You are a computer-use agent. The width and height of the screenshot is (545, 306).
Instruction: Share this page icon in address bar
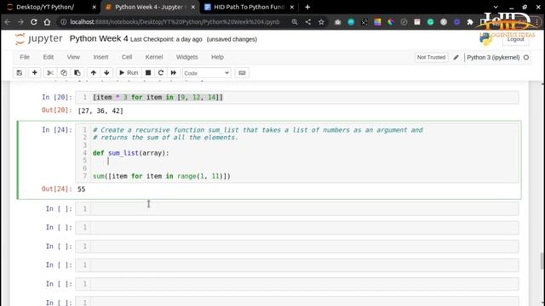(x=308, y=22)
